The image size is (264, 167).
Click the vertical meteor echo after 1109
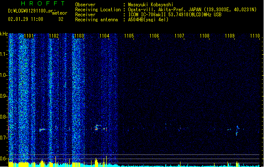237,131
